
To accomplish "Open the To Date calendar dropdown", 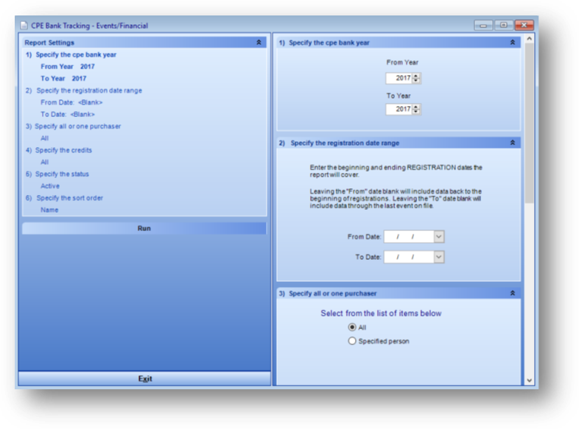I will pos(439,257).
